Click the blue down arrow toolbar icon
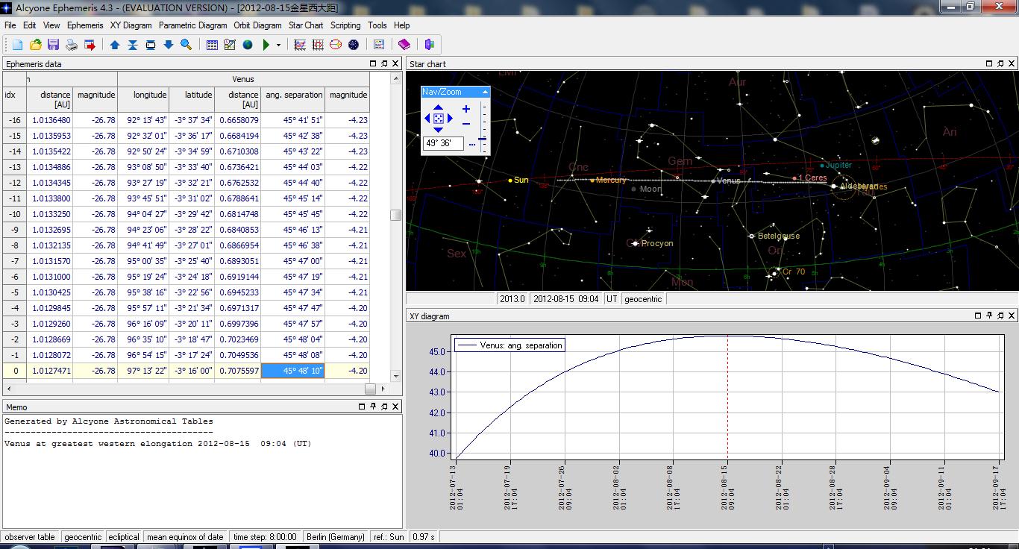This screenshot has width=1019, height=549. click(x=169, y=45)
